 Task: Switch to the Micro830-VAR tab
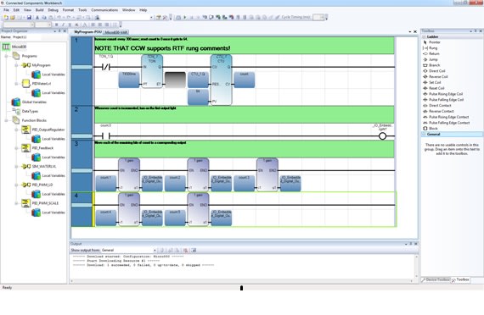pos(115,32)
